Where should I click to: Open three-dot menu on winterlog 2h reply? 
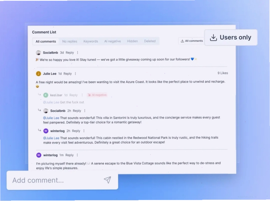tap(84, 131)
